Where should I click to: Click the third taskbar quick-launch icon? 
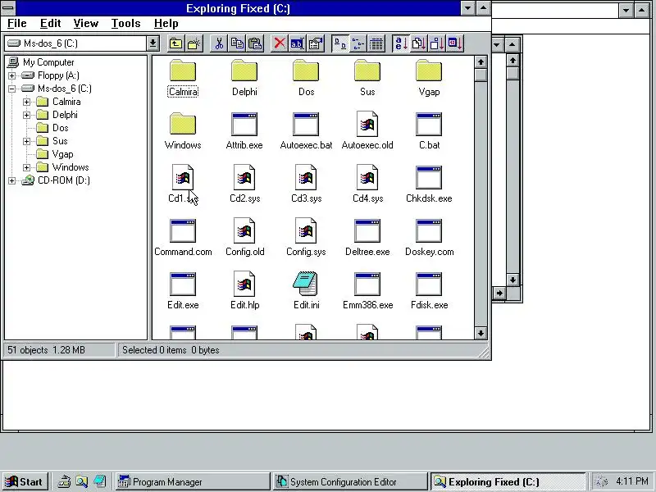pyautogui.click(x=99, y=481)
